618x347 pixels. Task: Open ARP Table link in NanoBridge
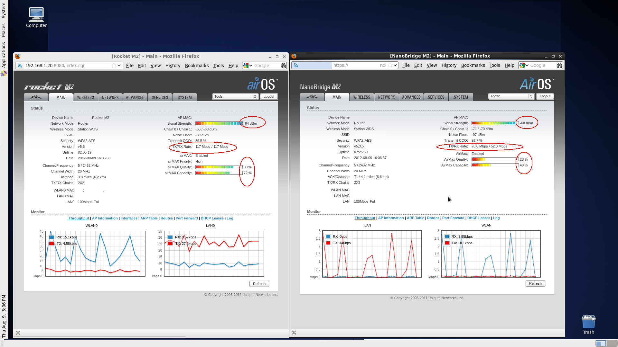(x=416, y=218)
